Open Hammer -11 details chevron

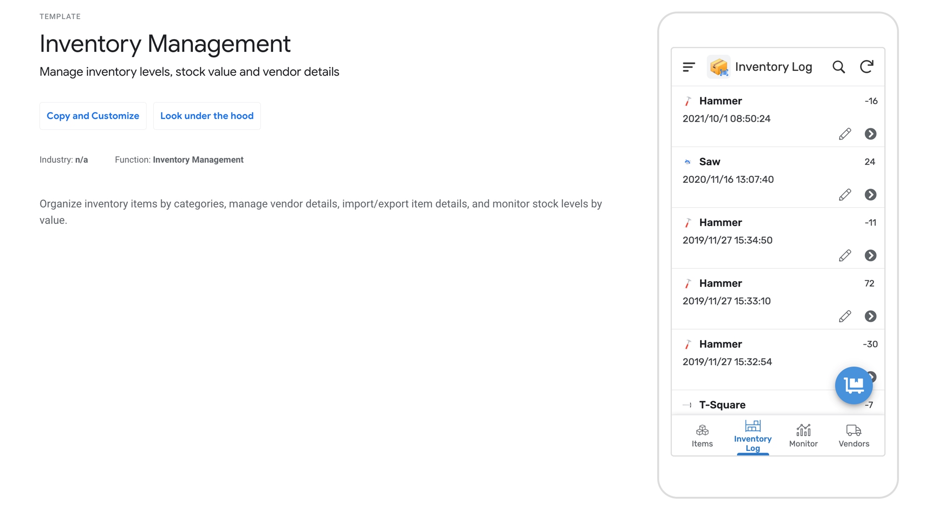point(870,255)
